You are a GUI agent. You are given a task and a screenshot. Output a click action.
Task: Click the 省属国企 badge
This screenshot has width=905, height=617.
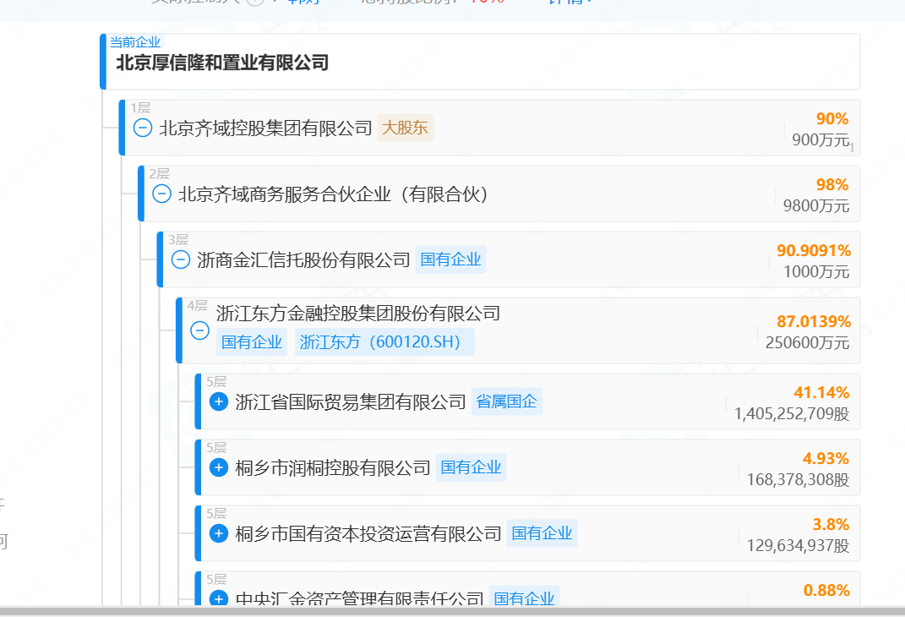click(x=506, y=401)
